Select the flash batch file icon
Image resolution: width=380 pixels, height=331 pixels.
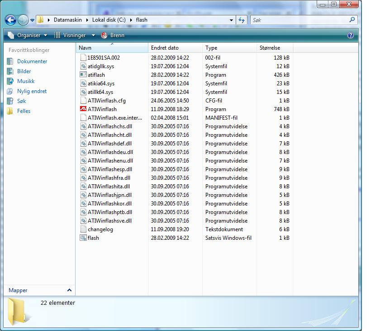click(x=83, y=238)
